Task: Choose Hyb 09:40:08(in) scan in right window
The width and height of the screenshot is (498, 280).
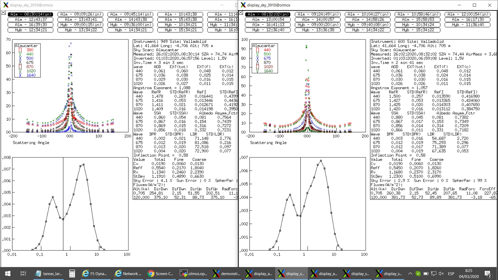Action: (368, 25)
